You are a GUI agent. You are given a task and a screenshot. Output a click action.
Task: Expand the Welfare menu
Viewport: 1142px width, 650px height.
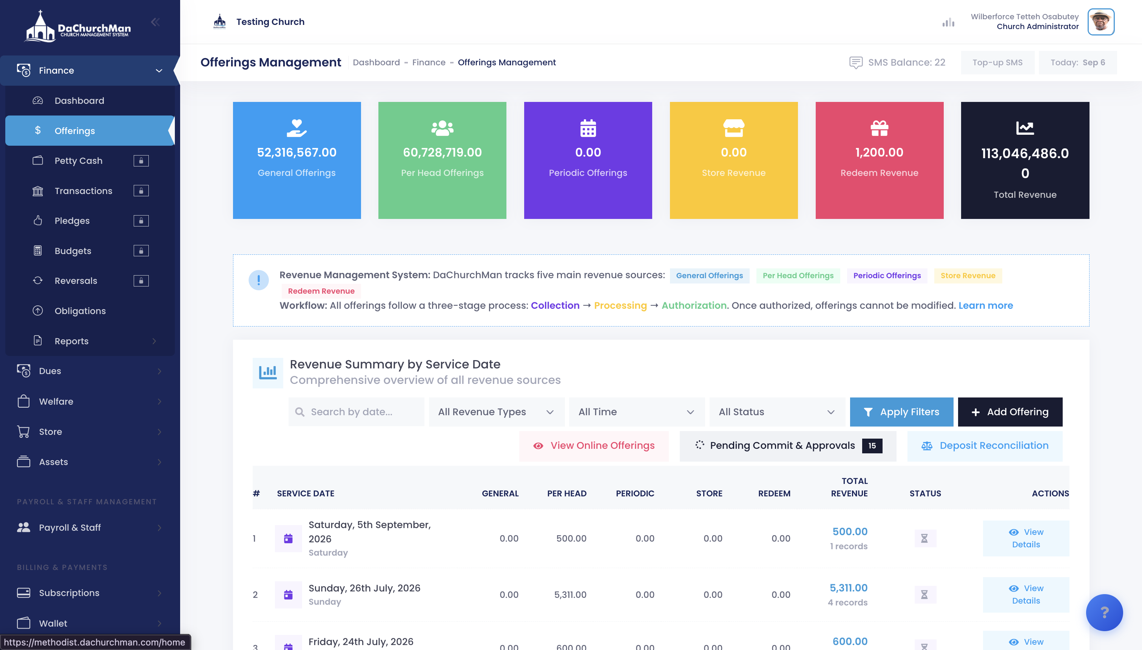coord(90,401)
